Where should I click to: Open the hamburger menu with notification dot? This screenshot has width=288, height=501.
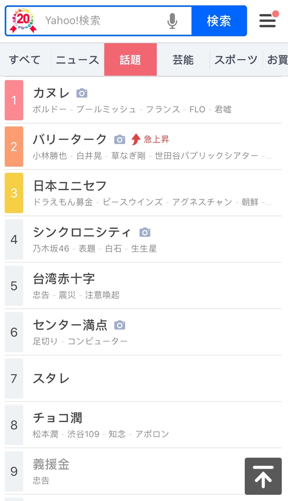(268, 20)
